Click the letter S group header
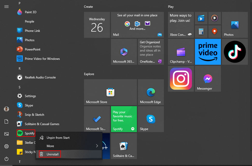This screenshot has height=166, width=252. (x=20, y=87)
